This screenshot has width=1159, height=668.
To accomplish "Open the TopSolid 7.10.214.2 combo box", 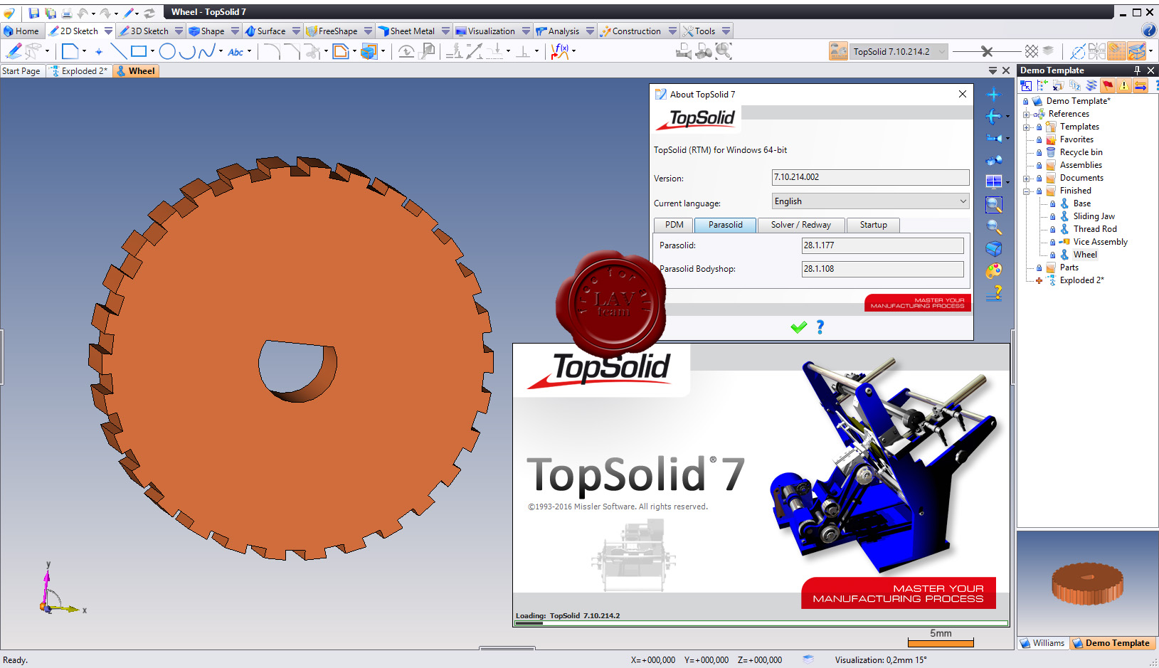I will click(x=899, y=51).
